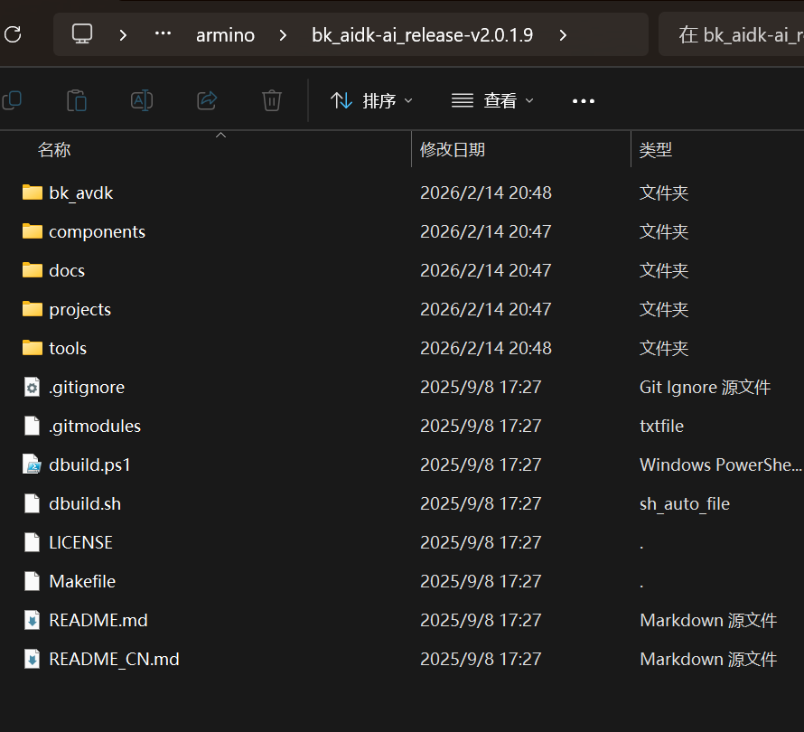Select the projects folder name
This screenshot has height=732, width=804.
80,309
